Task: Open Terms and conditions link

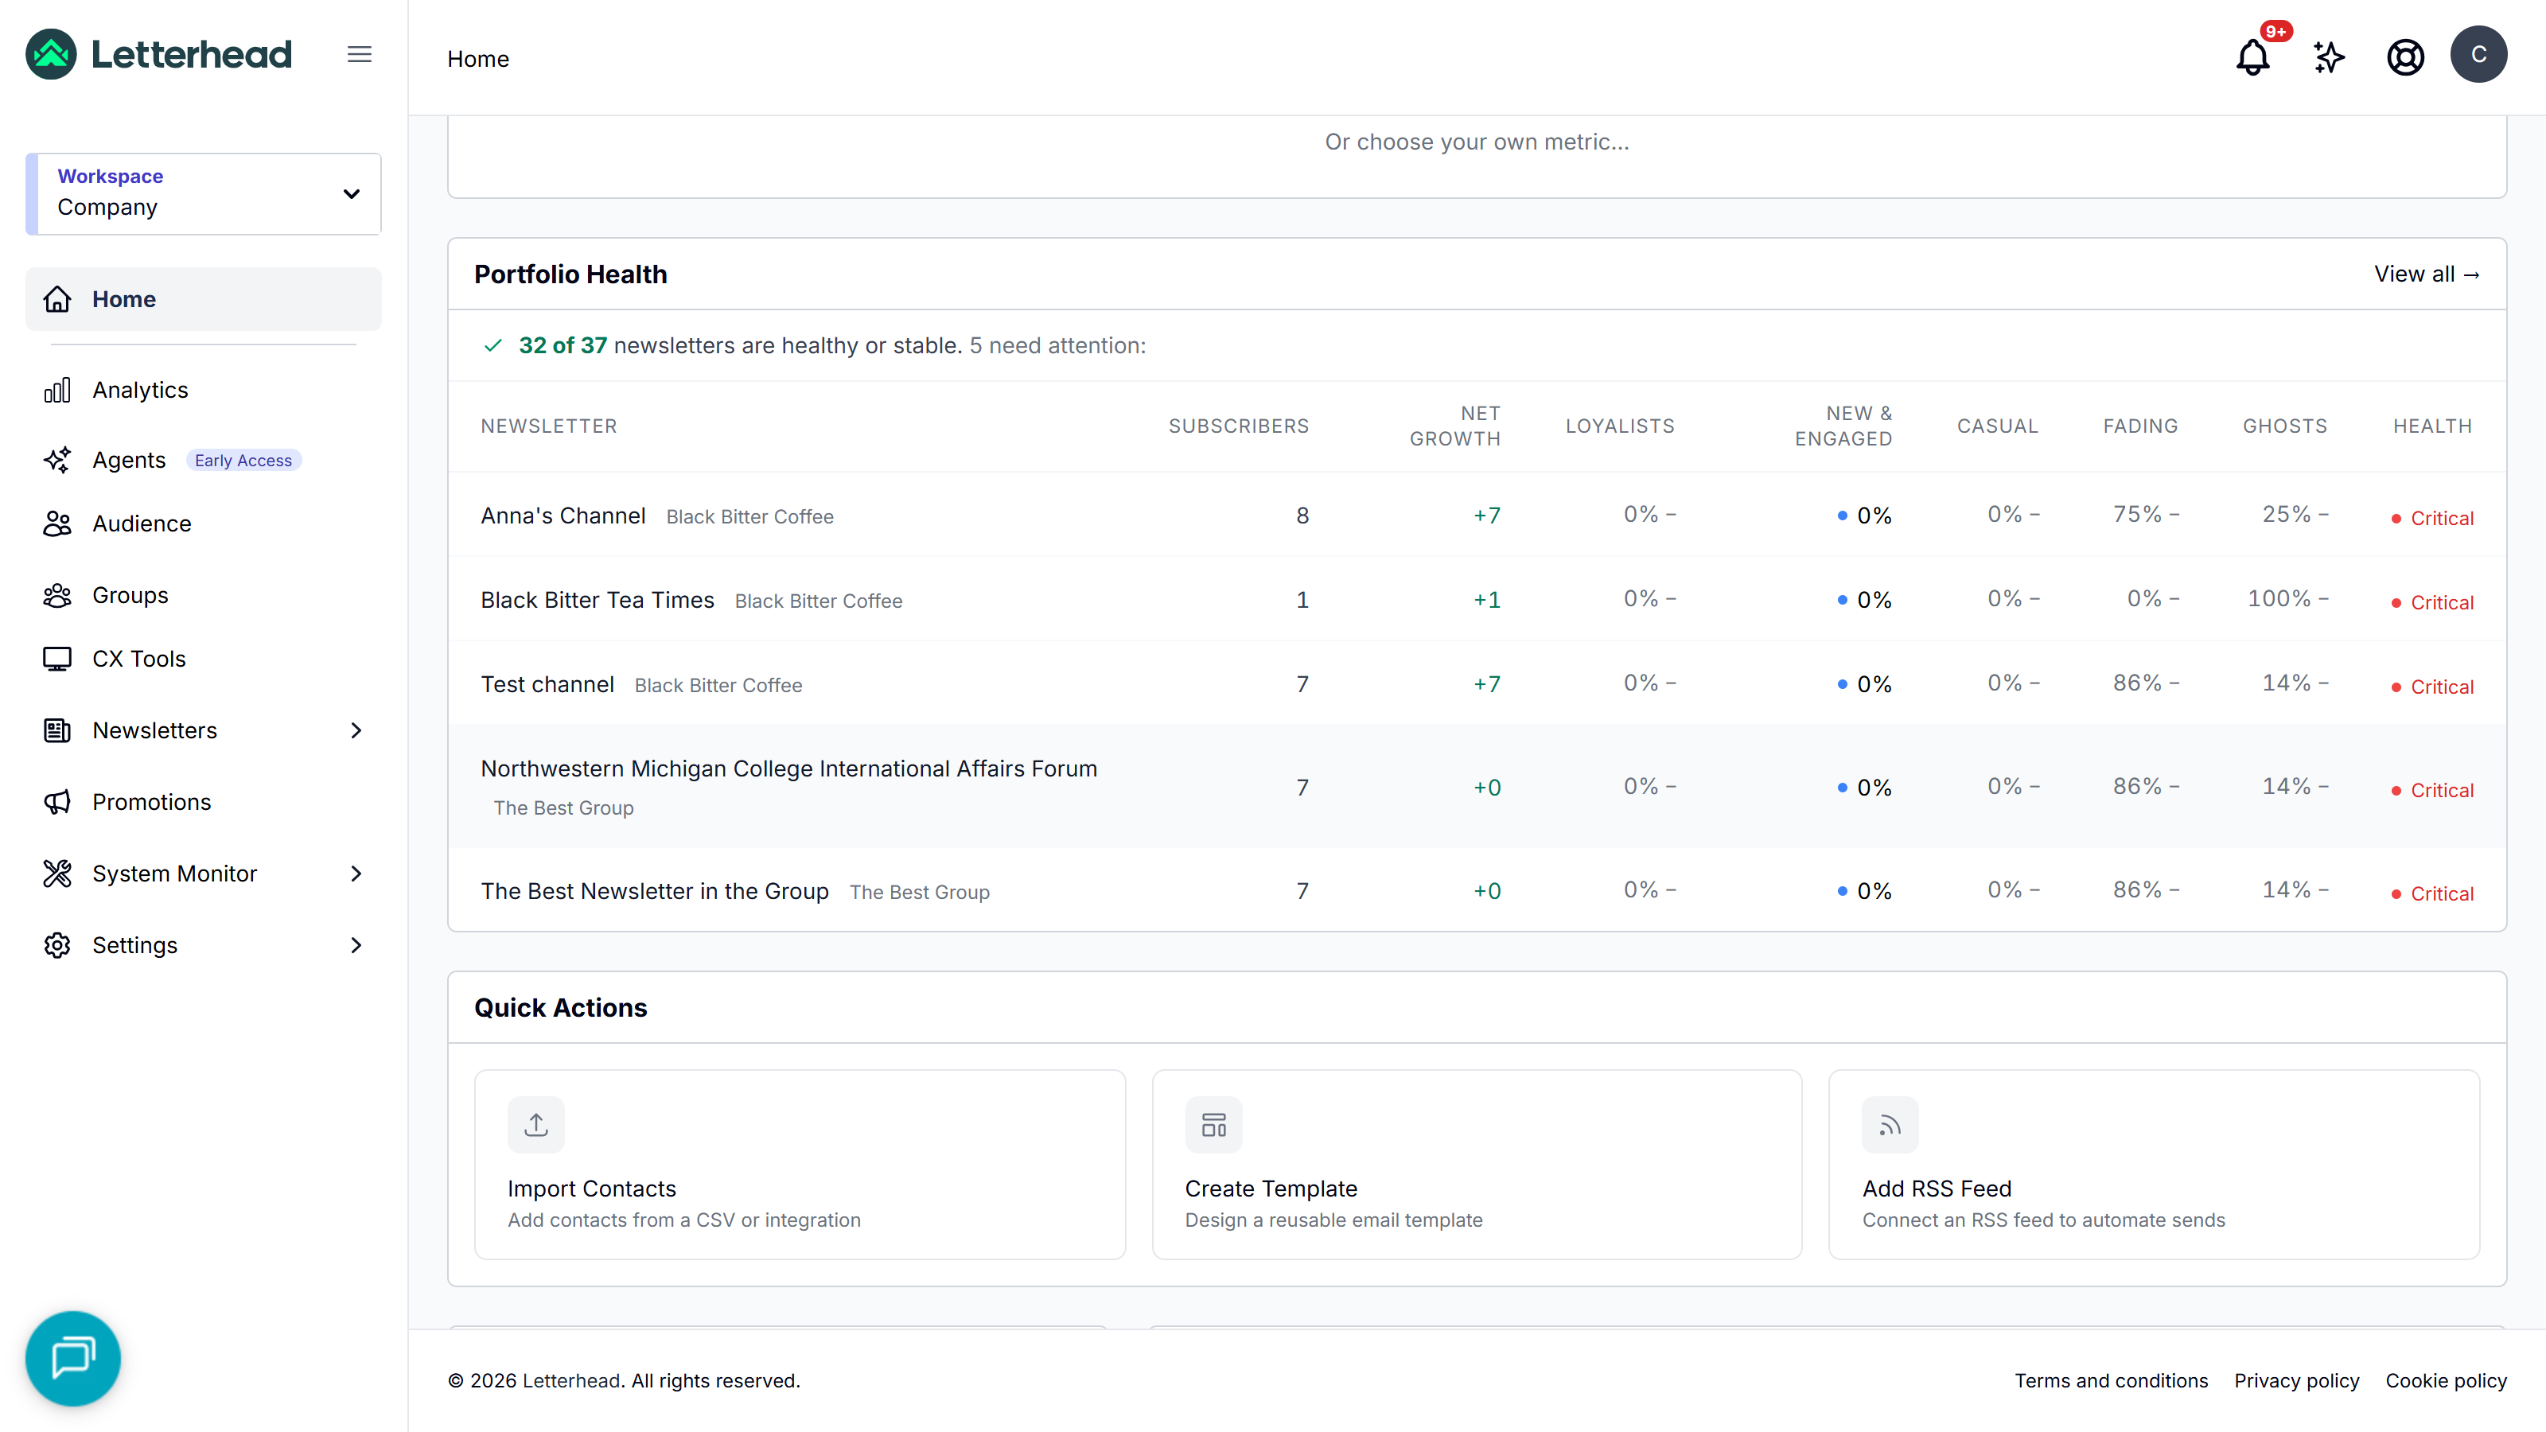Action: point(2111,1380)
